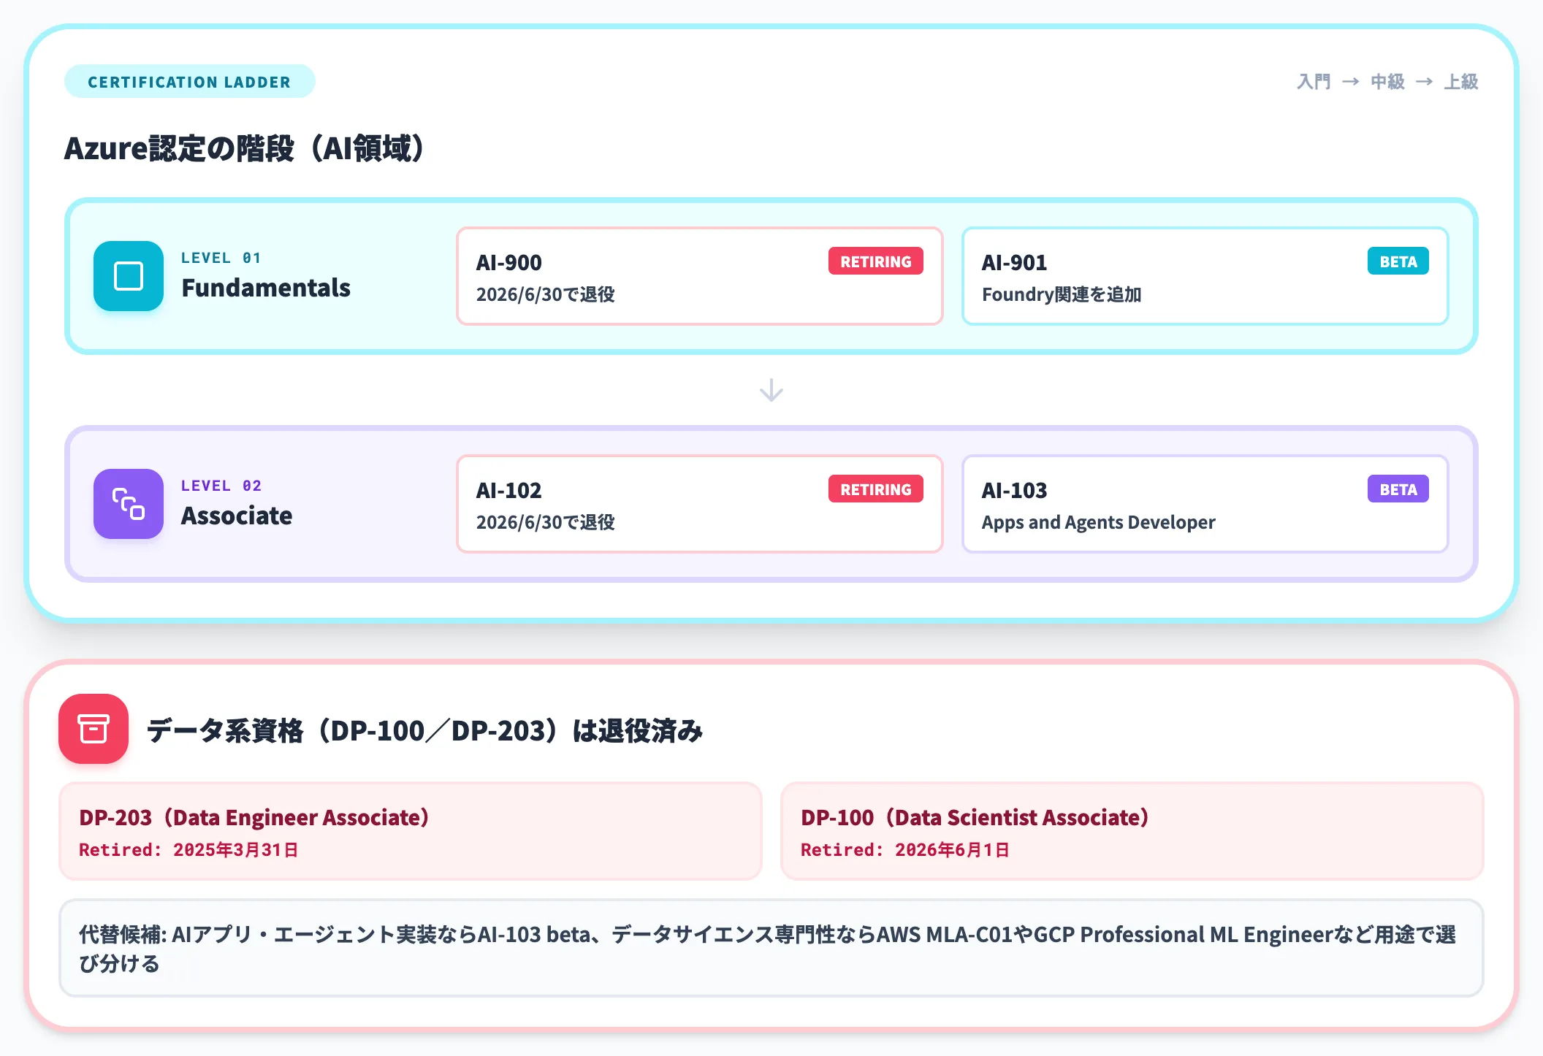Viewport: 1543px width, 1056px height.
Task: Select the AI-102 certification card
Action: point(700,504)
